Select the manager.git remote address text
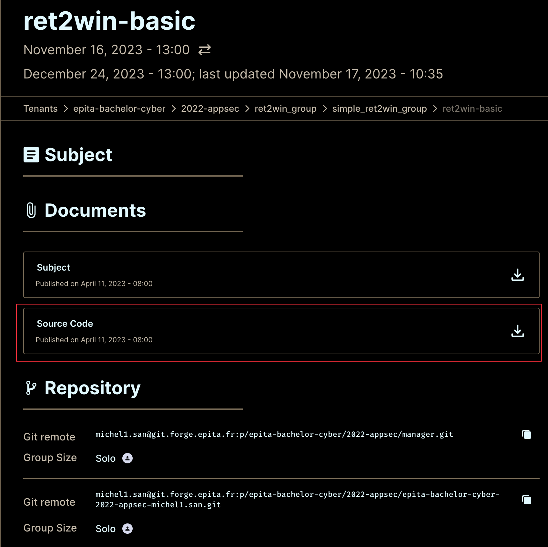Screen dimensions: 548x547 [274, 434]
